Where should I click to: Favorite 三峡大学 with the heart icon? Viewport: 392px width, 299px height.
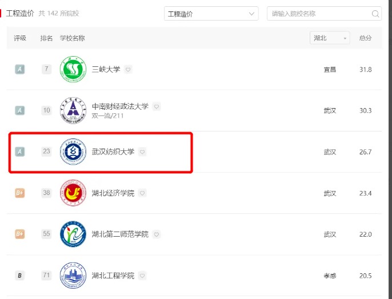tap(128, 69)
